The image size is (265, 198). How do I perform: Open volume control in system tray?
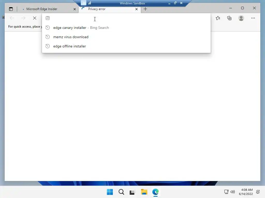pyautogui.click(x=233, y=192)
